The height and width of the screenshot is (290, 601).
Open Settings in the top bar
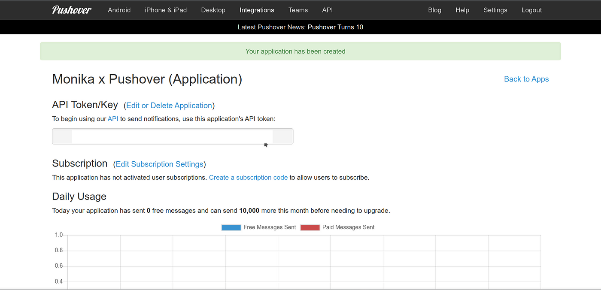tap(495, 10)
